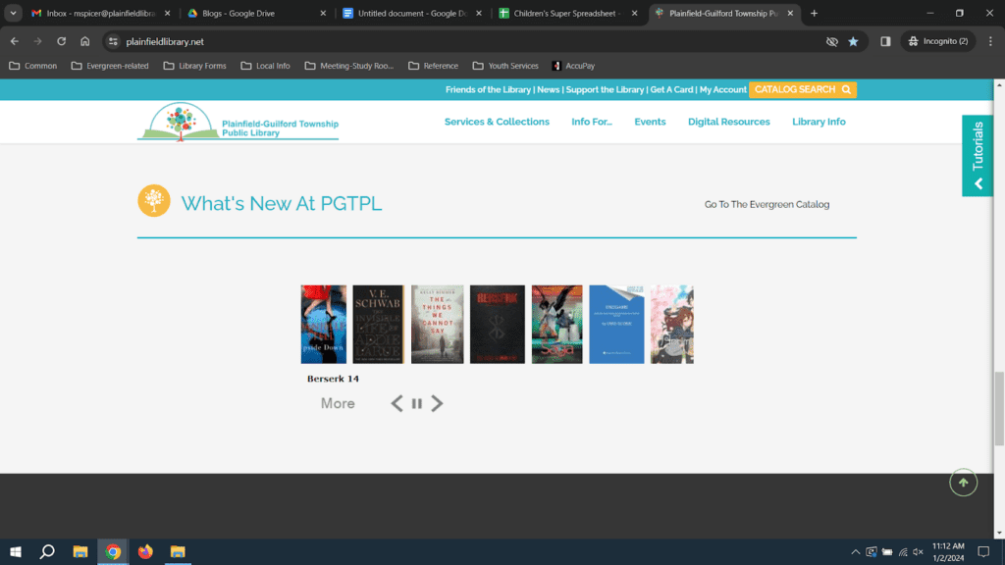Screen dimensions: 1005x565
Task: Open the Services & Collections menu
Action: 497,122
